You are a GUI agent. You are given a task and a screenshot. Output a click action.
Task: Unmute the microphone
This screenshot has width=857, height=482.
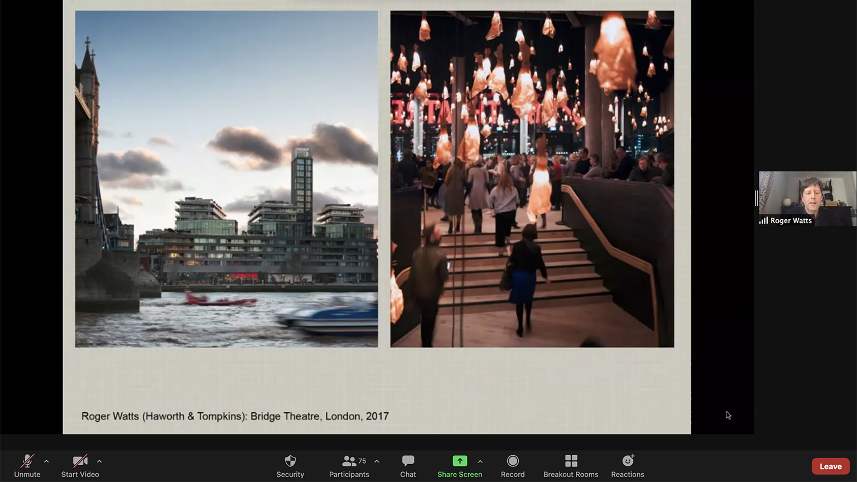pyautogui.click(x=27, y=466)
